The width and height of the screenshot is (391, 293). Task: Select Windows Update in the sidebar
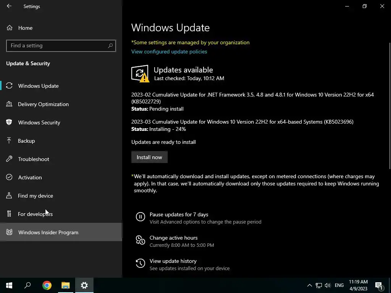[61, 86]
